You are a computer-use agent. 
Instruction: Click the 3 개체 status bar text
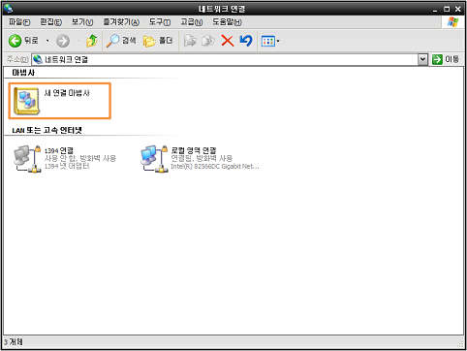[x=14, y=342]
